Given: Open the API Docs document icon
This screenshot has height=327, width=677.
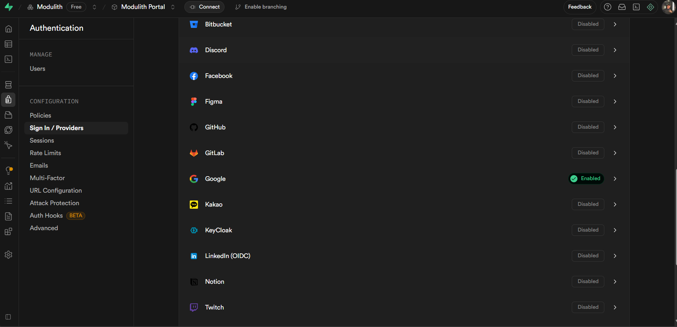Looking at the screenshot, I should point(9,216).
